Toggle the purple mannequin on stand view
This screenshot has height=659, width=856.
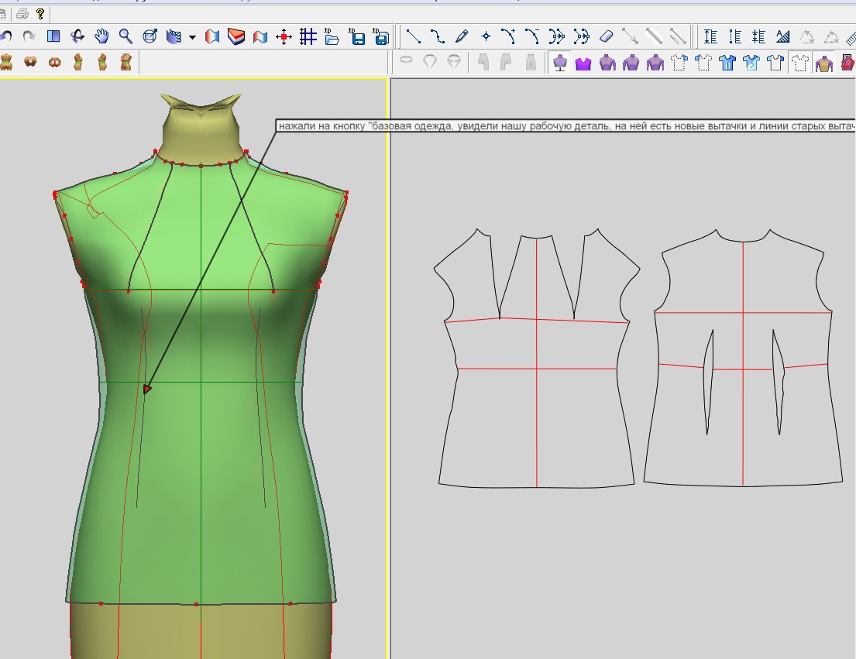[559, 63]
